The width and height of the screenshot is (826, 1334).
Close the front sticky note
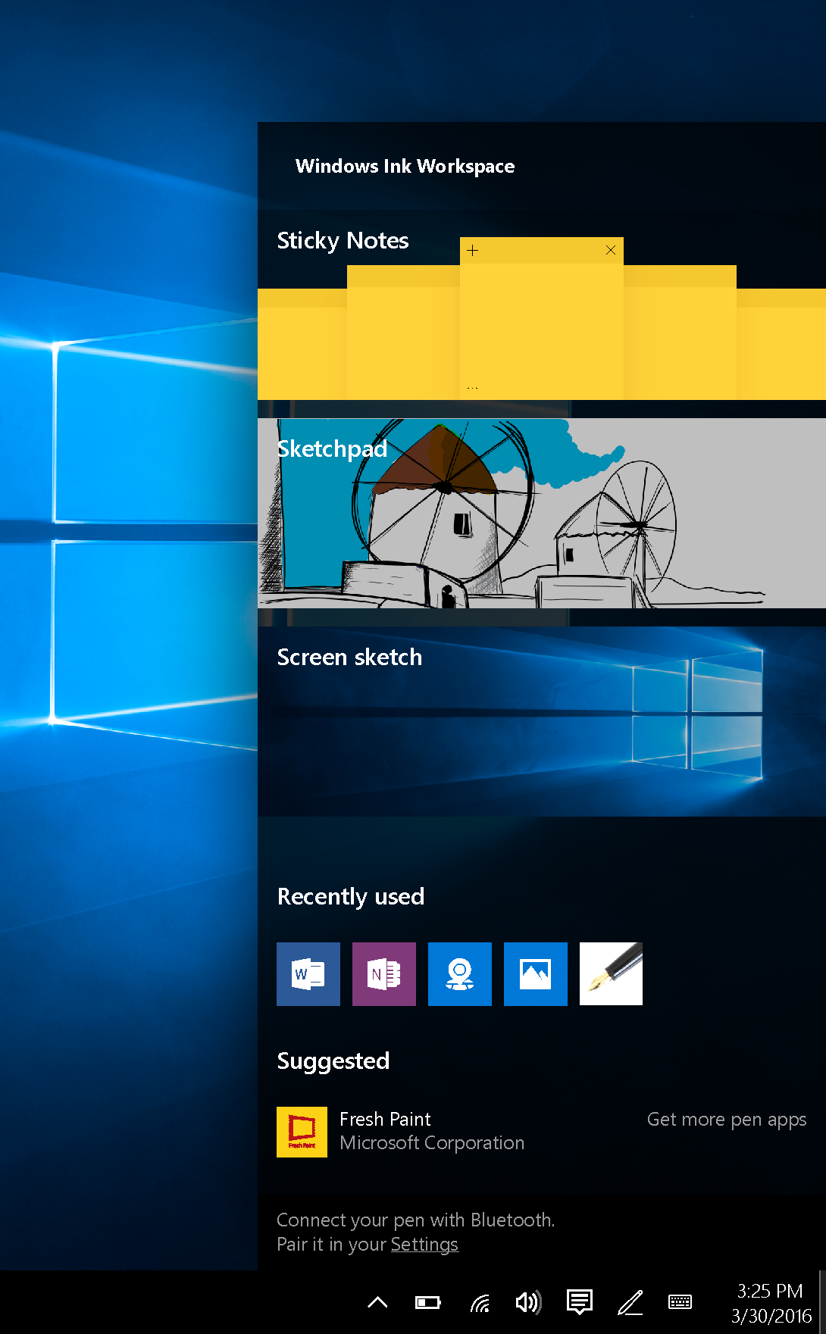pos(611,250)
